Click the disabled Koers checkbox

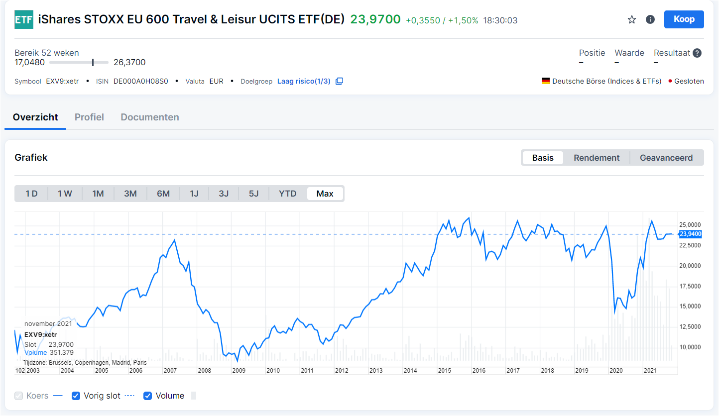pos(19,396)
